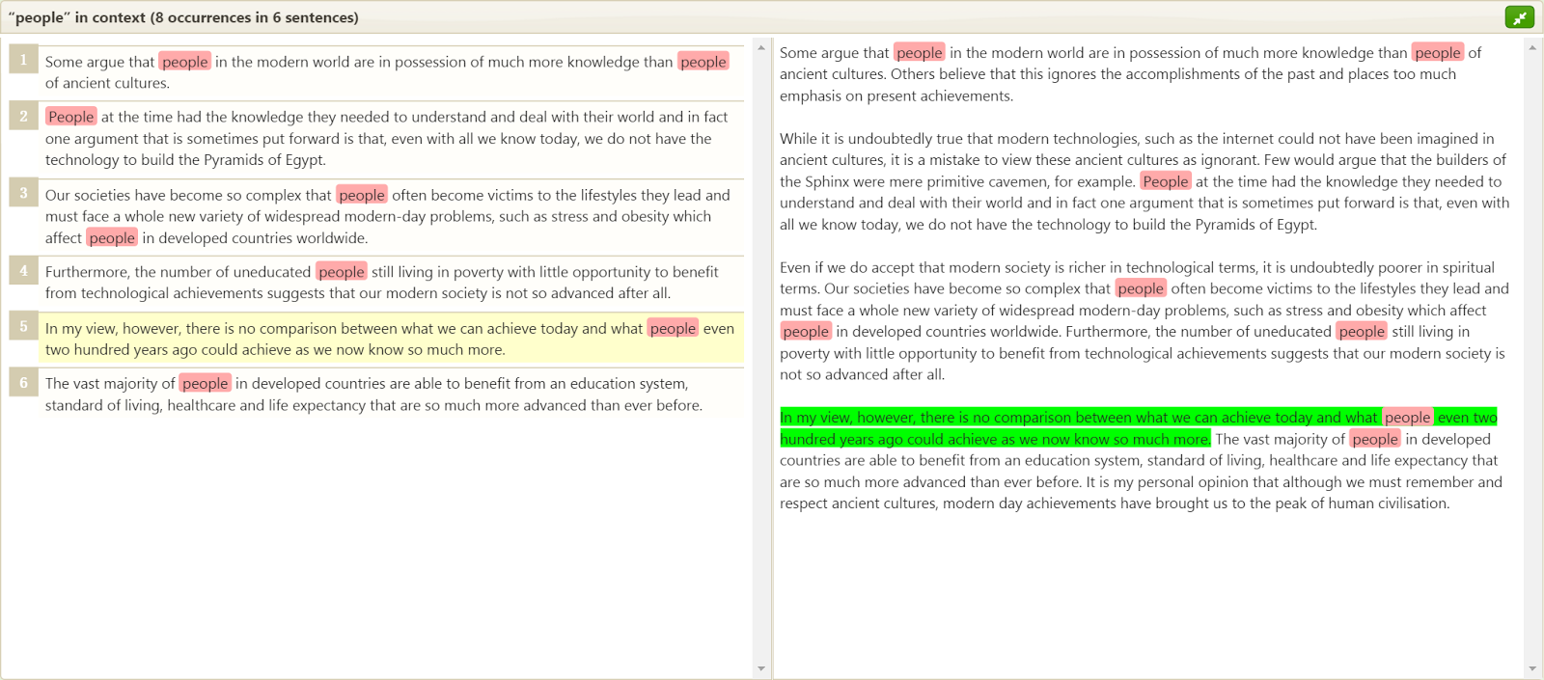The height and width of the screenshot is (680, 1544).
Task: Click paragraph starting "Even if we do accept" in full text
Action: pyautogui.click(x=1144, y=320)
